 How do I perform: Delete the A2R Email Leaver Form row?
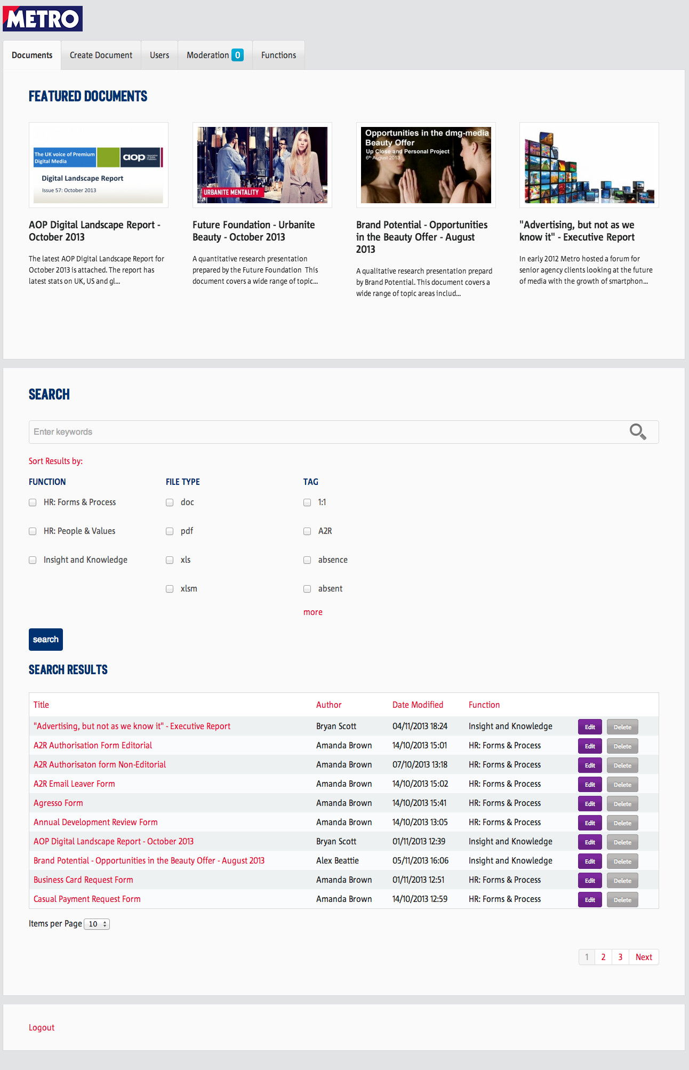point(622,785)
